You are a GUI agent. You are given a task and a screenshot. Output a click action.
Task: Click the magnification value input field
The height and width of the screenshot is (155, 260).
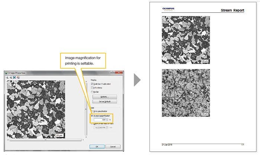[x=100, y=120]
